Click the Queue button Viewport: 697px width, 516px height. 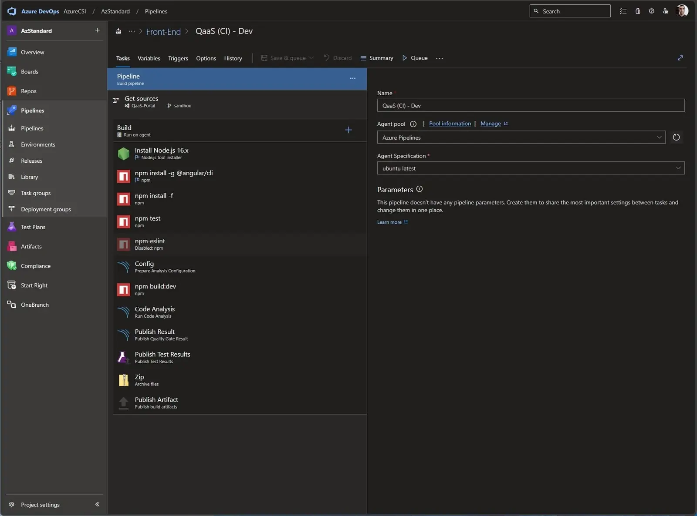pos(415,58)
